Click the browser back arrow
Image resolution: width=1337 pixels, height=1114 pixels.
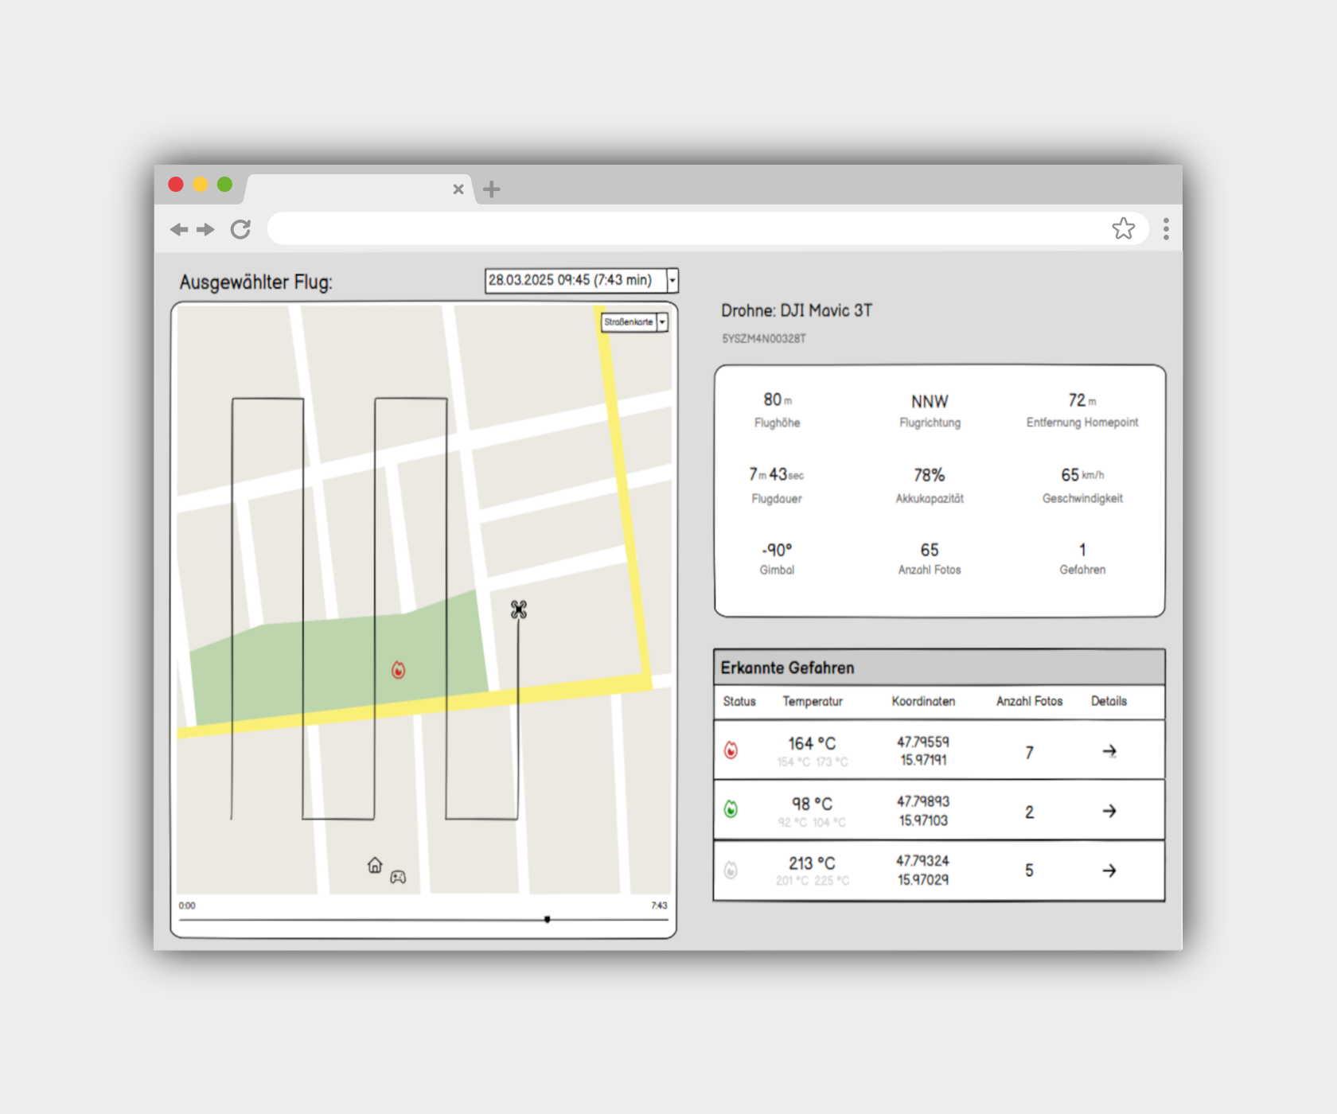(x=179, y=229)
